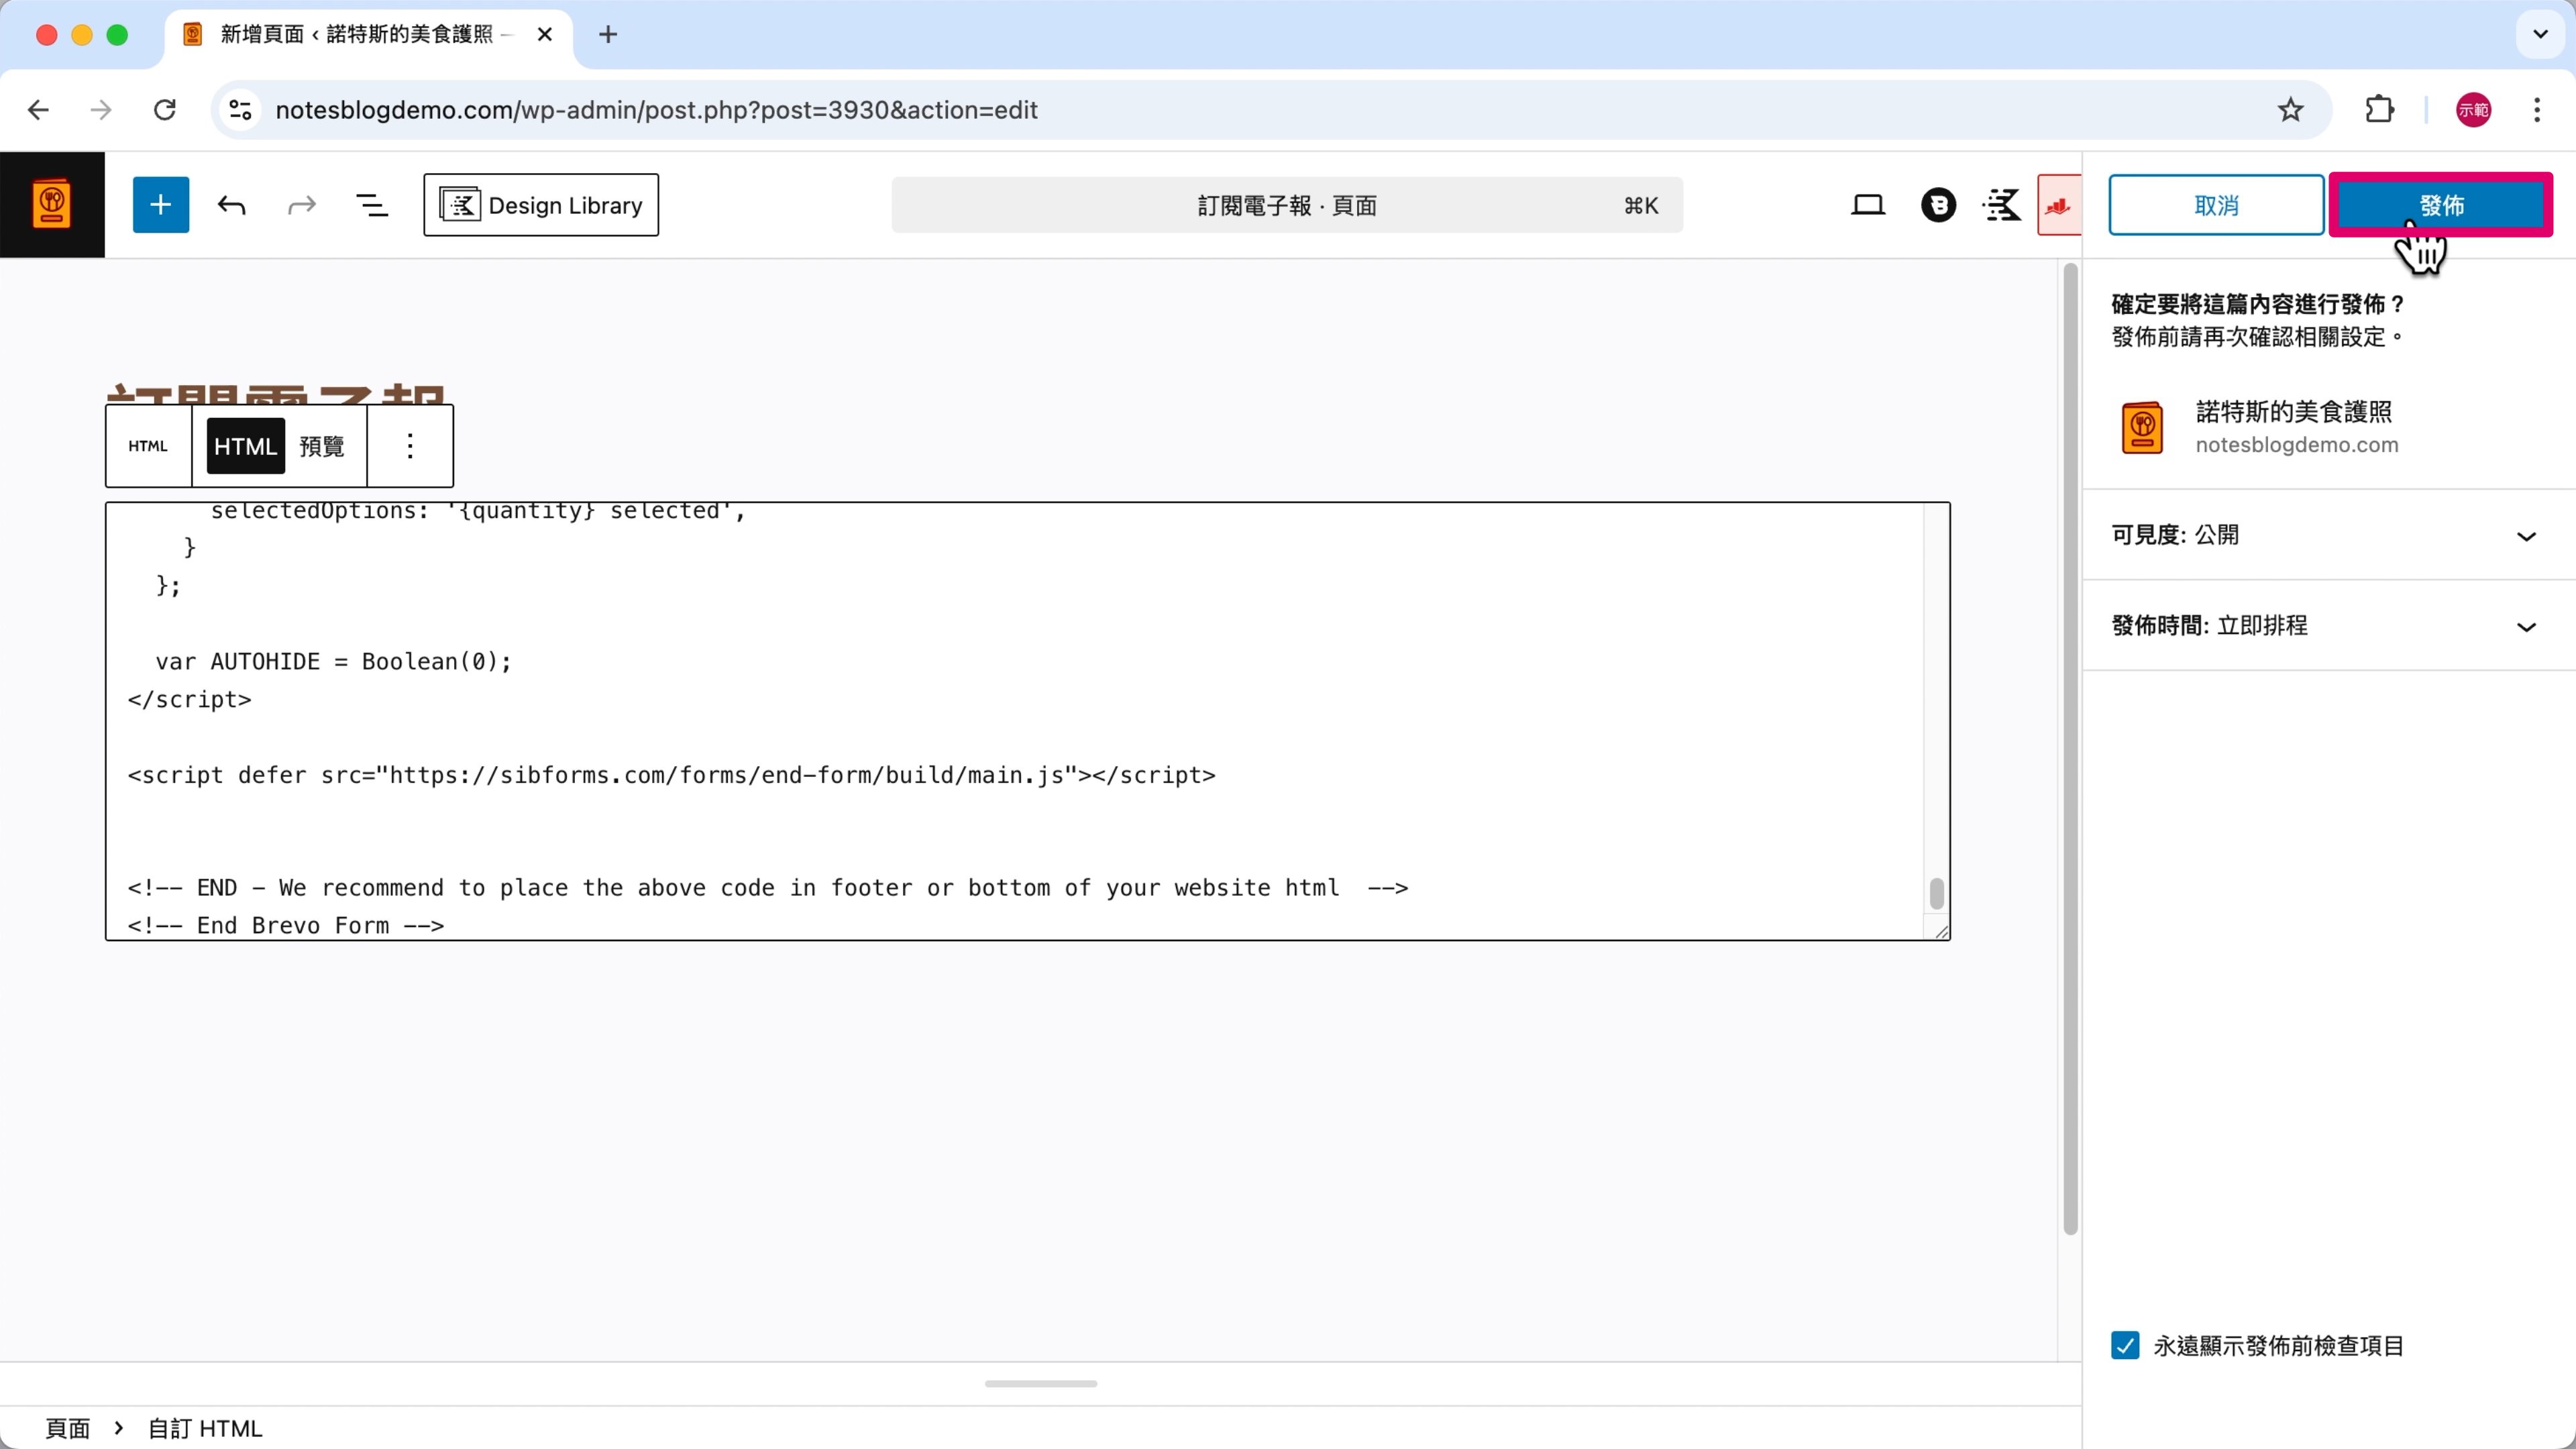This screenshot has width=2576, height=1449.
Task: Click the HTML code editor scrollbar thumb
Action: click(x=1936, y=894)
